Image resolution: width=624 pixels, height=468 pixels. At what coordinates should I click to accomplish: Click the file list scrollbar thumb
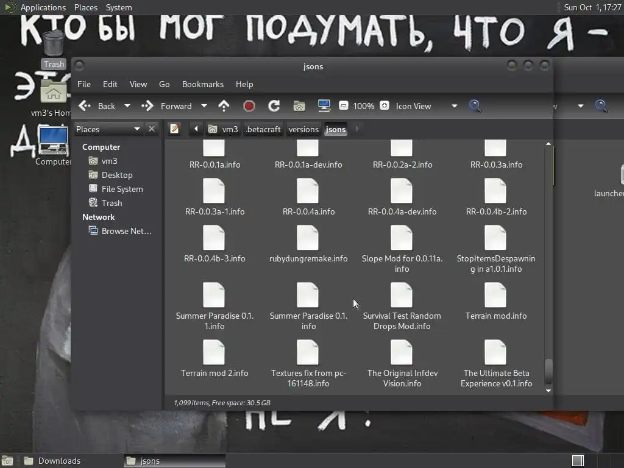[548, 371]
